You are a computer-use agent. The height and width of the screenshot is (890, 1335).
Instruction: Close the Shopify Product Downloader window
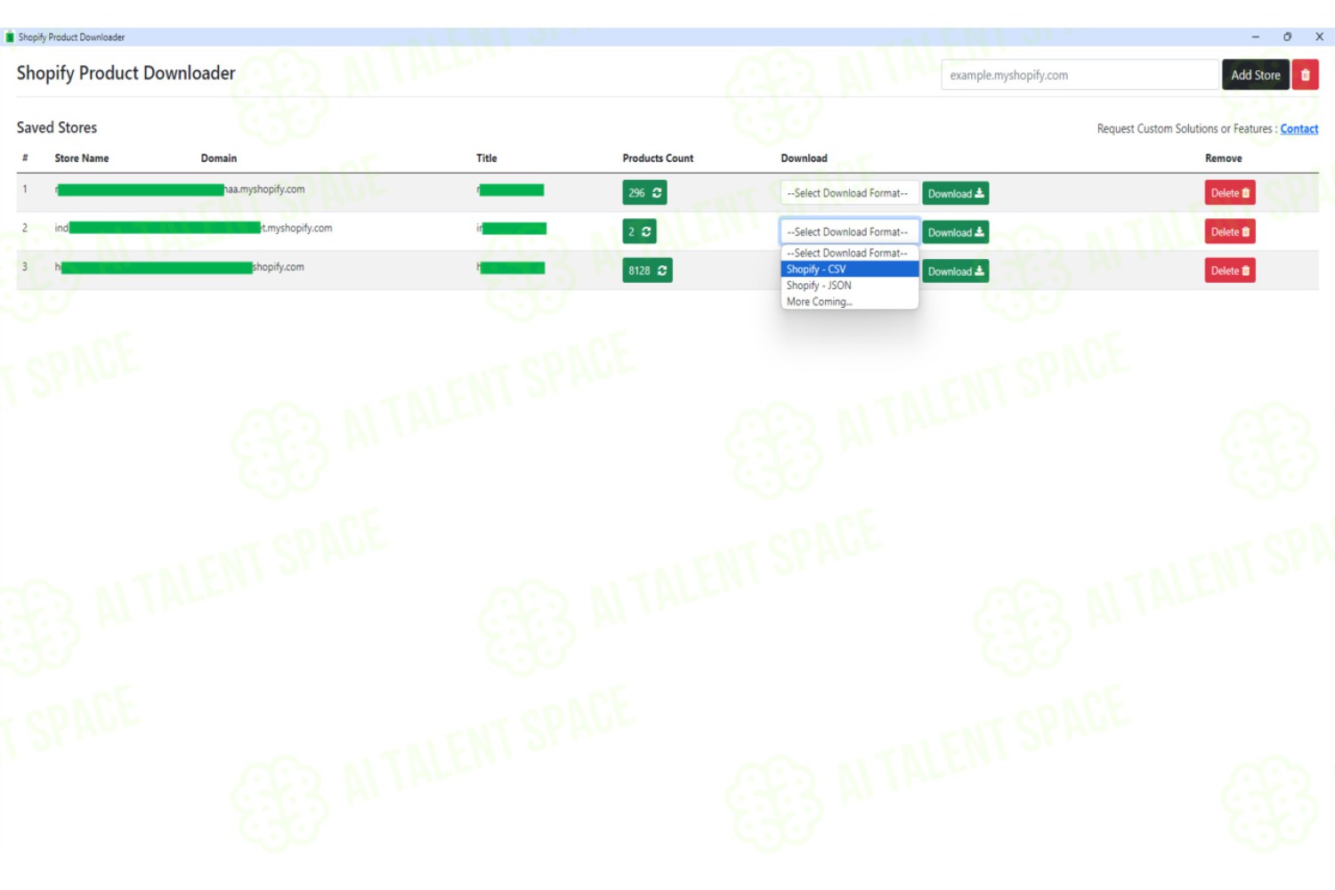pyautogui.click(x=1319, y=37)
